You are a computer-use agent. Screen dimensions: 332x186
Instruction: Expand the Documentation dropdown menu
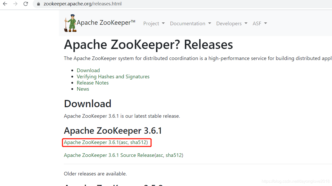tap(191, 23)
